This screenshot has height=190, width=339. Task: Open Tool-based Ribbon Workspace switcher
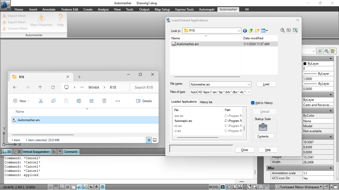[x=298, y=187]
